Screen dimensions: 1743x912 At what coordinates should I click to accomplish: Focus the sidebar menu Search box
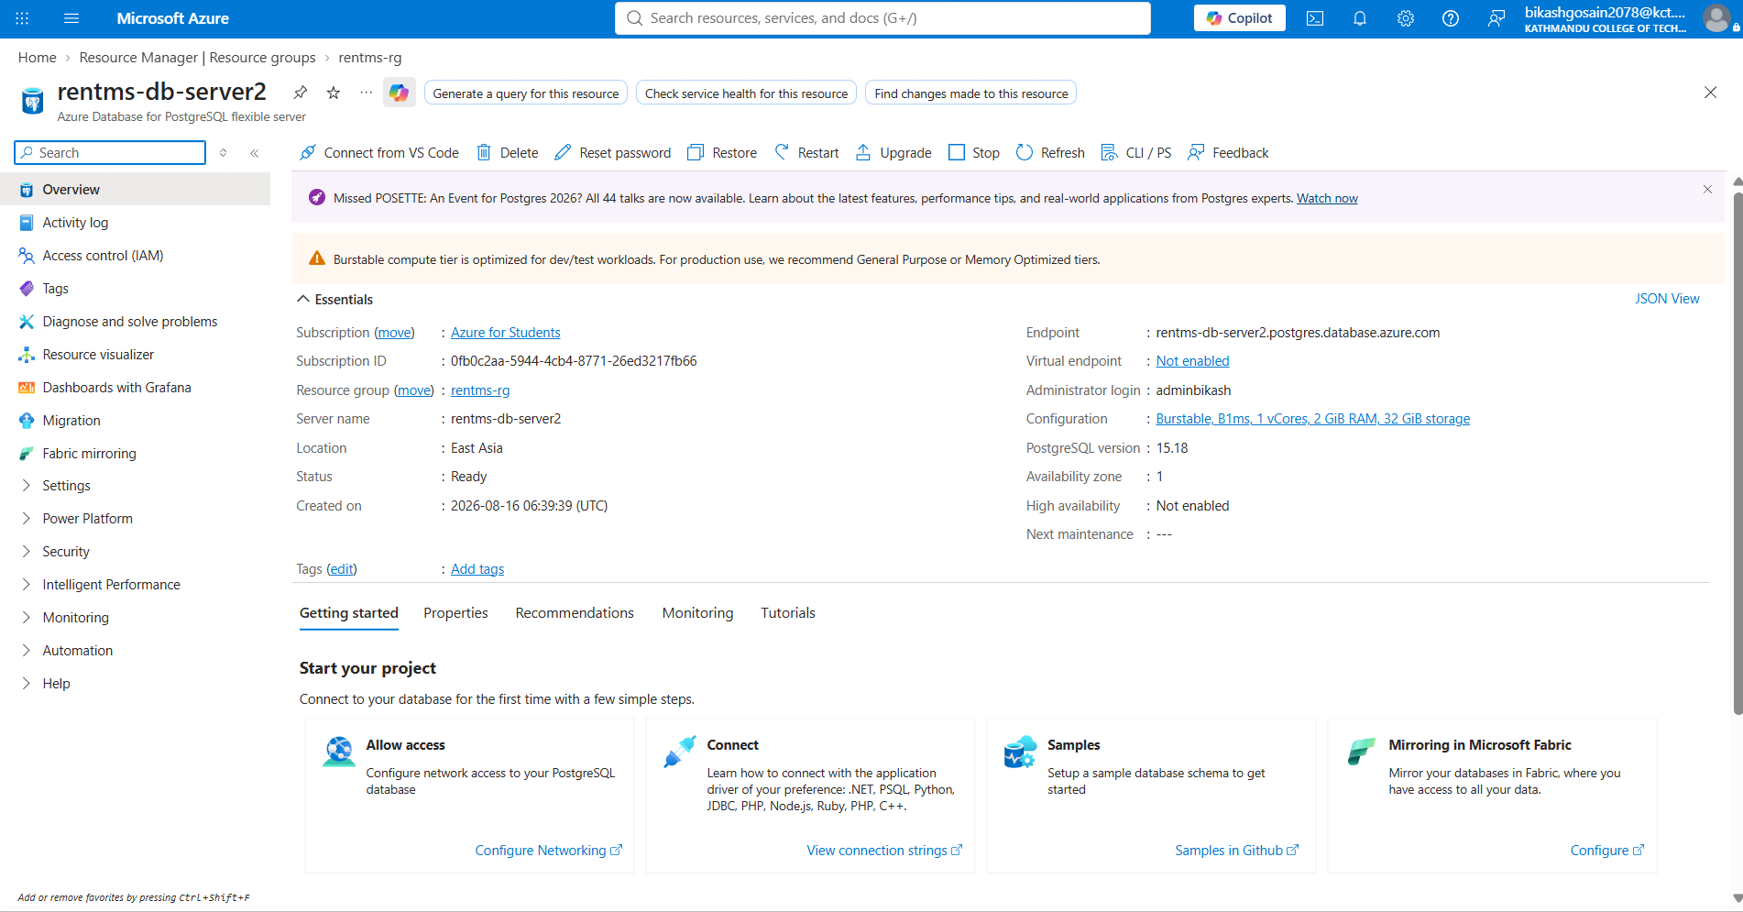[x=110, y=153]
